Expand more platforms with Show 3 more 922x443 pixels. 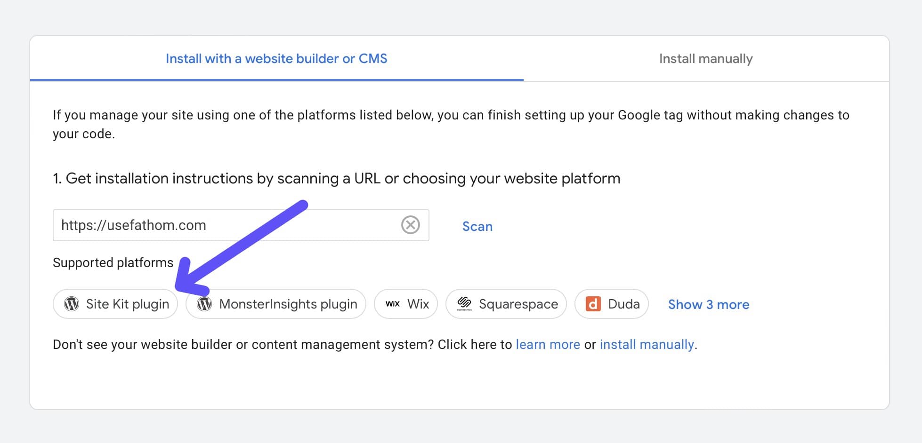point(708,304)
